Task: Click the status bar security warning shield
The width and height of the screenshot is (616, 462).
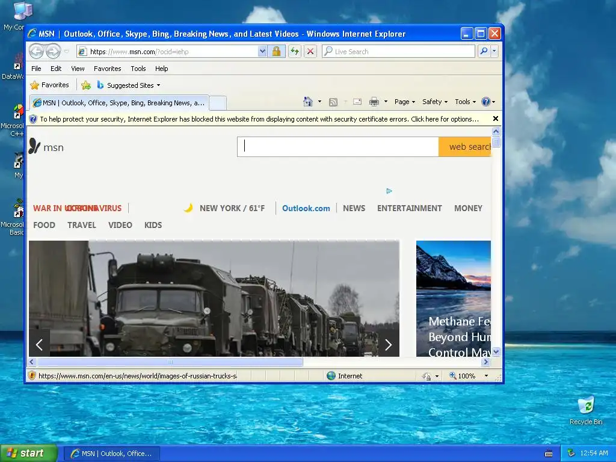Action: 32,375
